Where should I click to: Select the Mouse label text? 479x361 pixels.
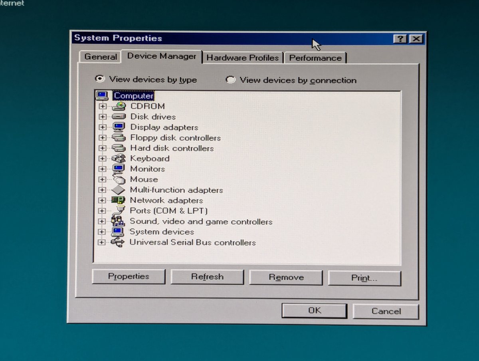pos(144,179)
